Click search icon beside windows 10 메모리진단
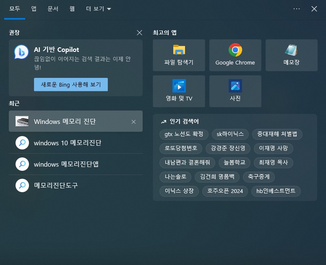Image resolution: width=326 pixels, height=265 pixels. [x=22, y=143]
